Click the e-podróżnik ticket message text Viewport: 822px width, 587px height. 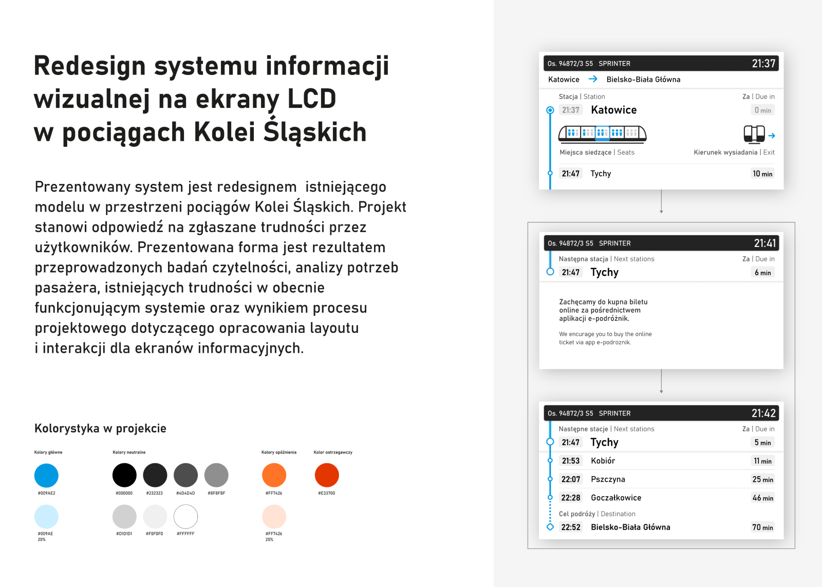coord(605,321)
